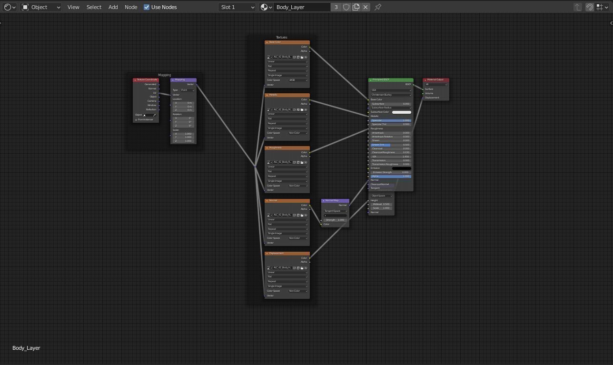The image size is (613, 365).
Task: Open the snap node element dropdown
Action: [602, 7]
